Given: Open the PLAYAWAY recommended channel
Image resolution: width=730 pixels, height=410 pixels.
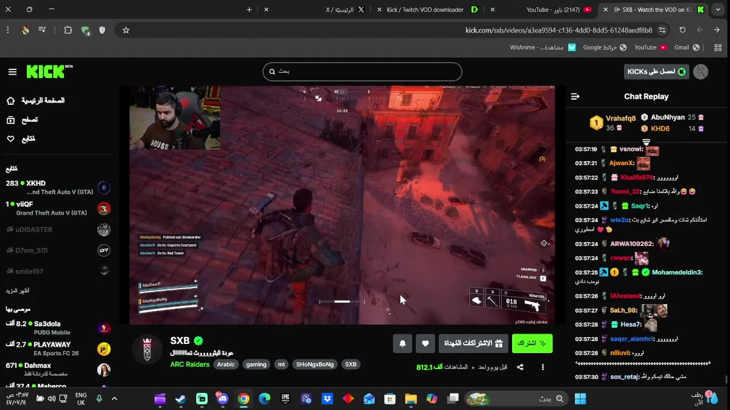Looking at the screenshot, I should 57,348.
